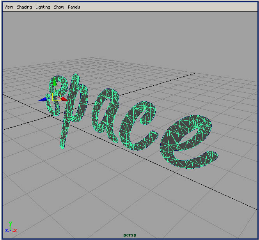The height and width of the screenshot is (240, 259).
Task: Click the persp camera name label
Action: (130, 235)
